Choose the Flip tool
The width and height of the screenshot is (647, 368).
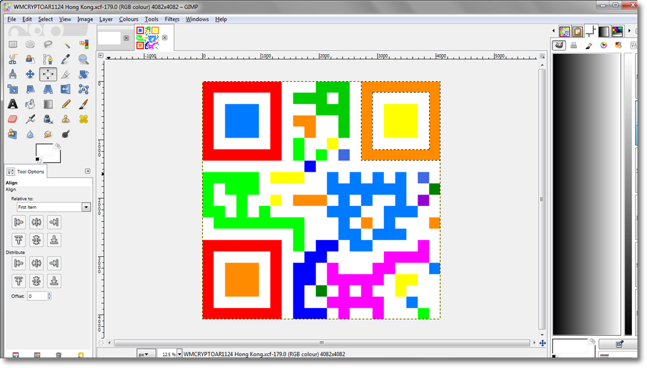tap(66, 89)
